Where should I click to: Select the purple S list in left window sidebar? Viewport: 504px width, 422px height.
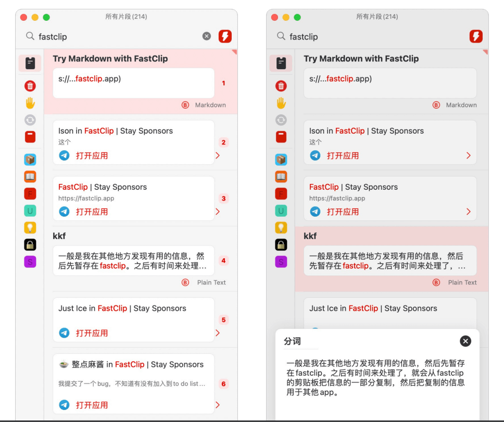click(x=30, y=262)
